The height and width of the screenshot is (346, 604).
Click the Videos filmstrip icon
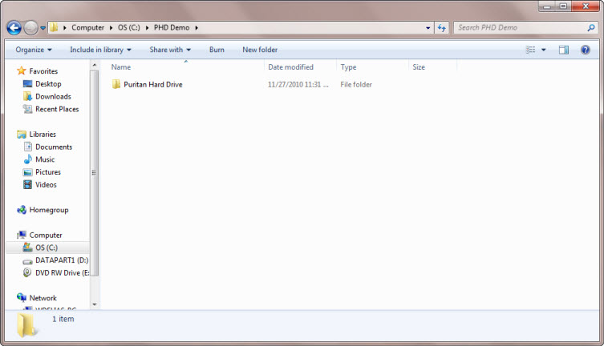pyautogui.click(x=28, y=184)
